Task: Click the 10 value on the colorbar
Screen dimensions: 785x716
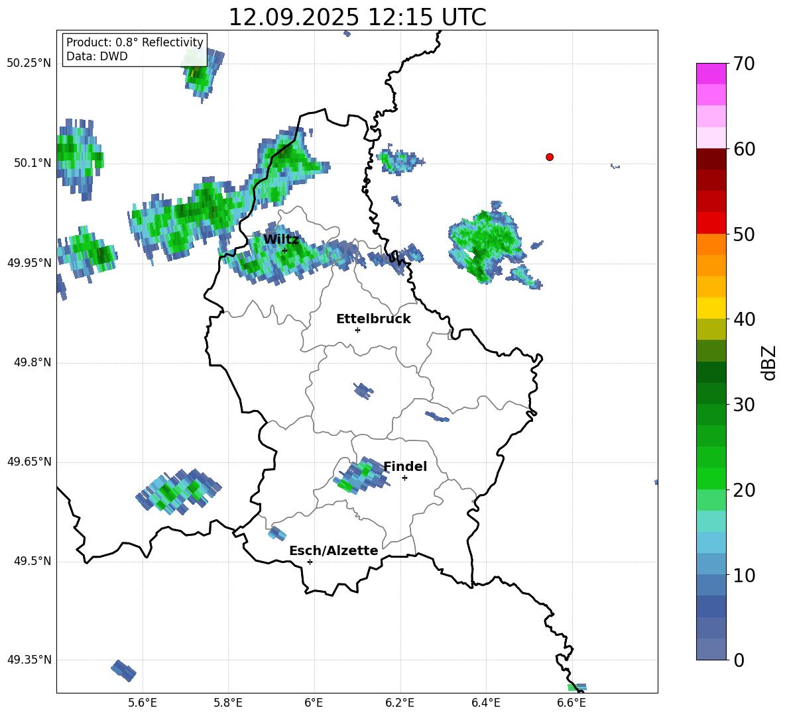Action: pos(744,575)
